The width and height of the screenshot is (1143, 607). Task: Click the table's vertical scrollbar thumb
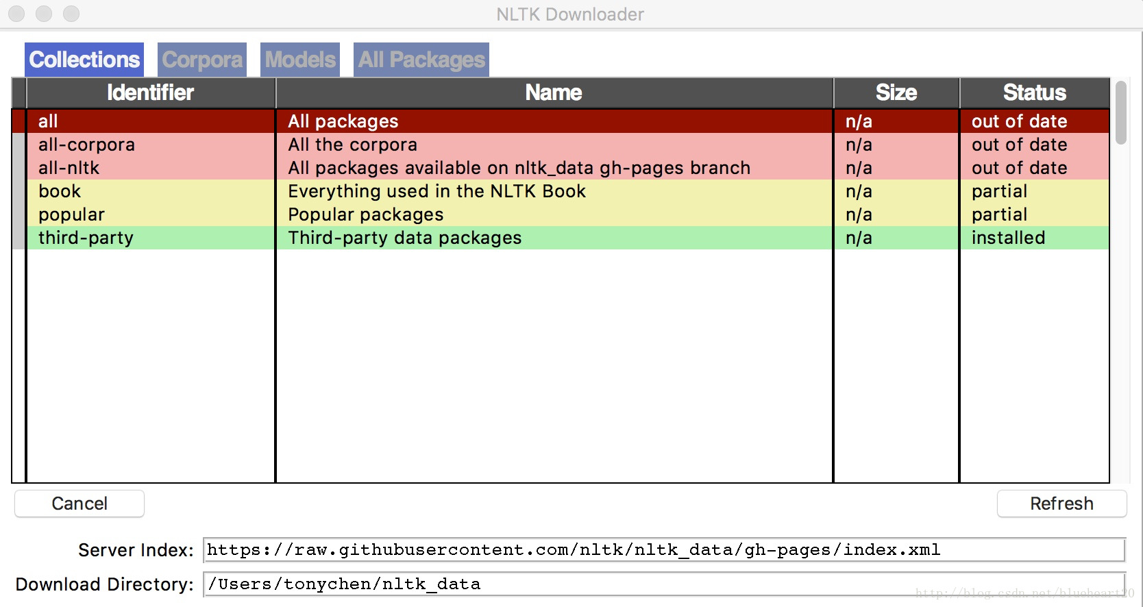pos(1121,112)
